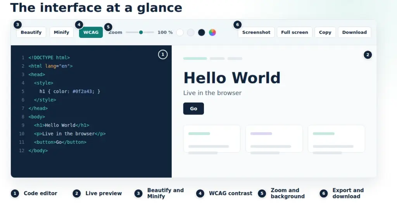Click the 'Export and download' legend label
Image resolution: width=397 pixels, height=206 pixels.
click(348, 193)
